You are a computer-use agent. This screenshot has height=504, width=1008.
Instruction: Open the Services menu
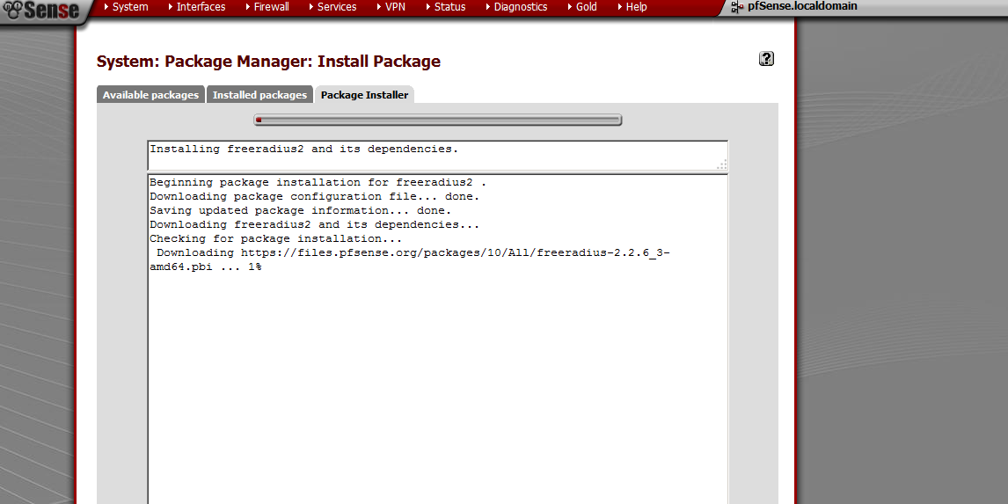336,7
